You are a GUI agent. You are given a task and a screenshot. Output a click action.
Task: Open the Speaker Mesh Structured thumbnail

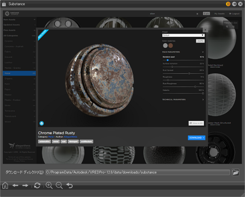222,95
